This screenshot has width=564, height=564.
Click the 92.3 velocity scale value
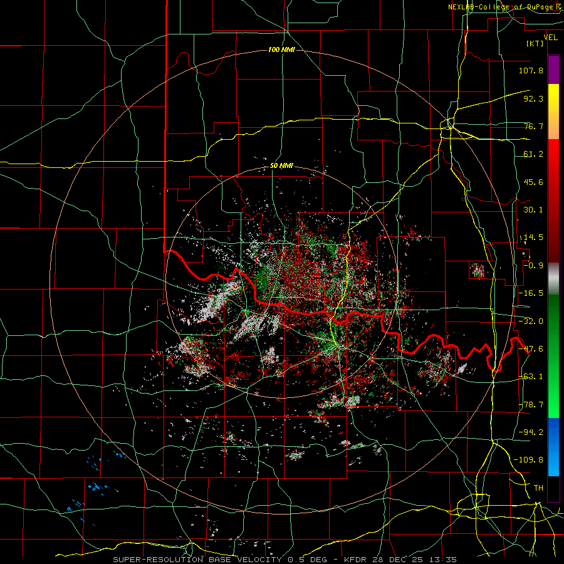[533, 98]
